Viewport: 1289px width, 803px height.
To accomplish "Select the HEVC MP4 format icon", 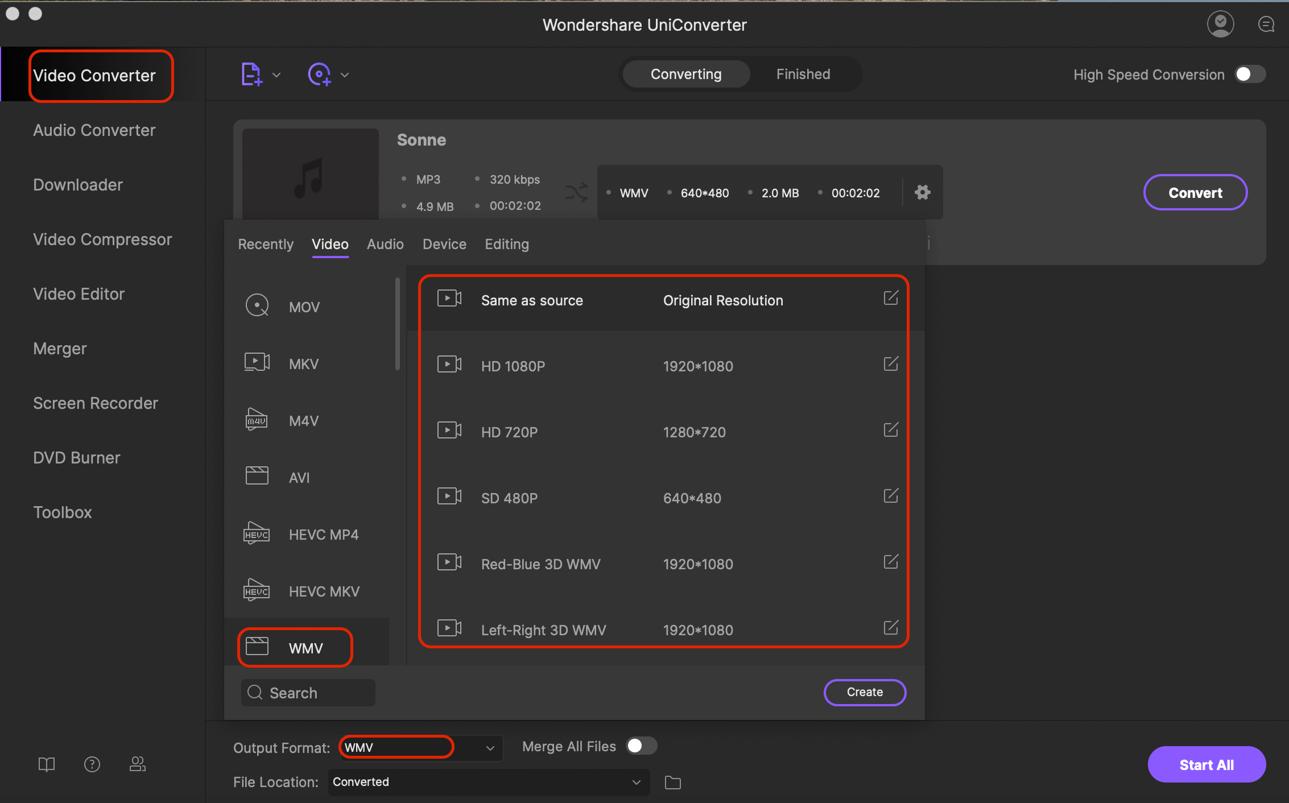I will tap(257, 534).
